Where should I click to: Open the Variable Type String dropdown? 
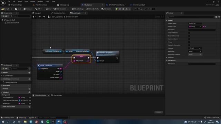(x=195, y=27)
